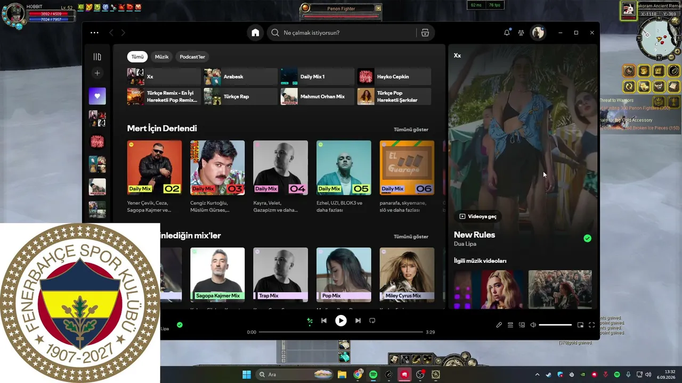Open the Daily Mix 1 shortcut
Image resolution: width=682 pixels, height=383 pixels.
coord(317,77)
